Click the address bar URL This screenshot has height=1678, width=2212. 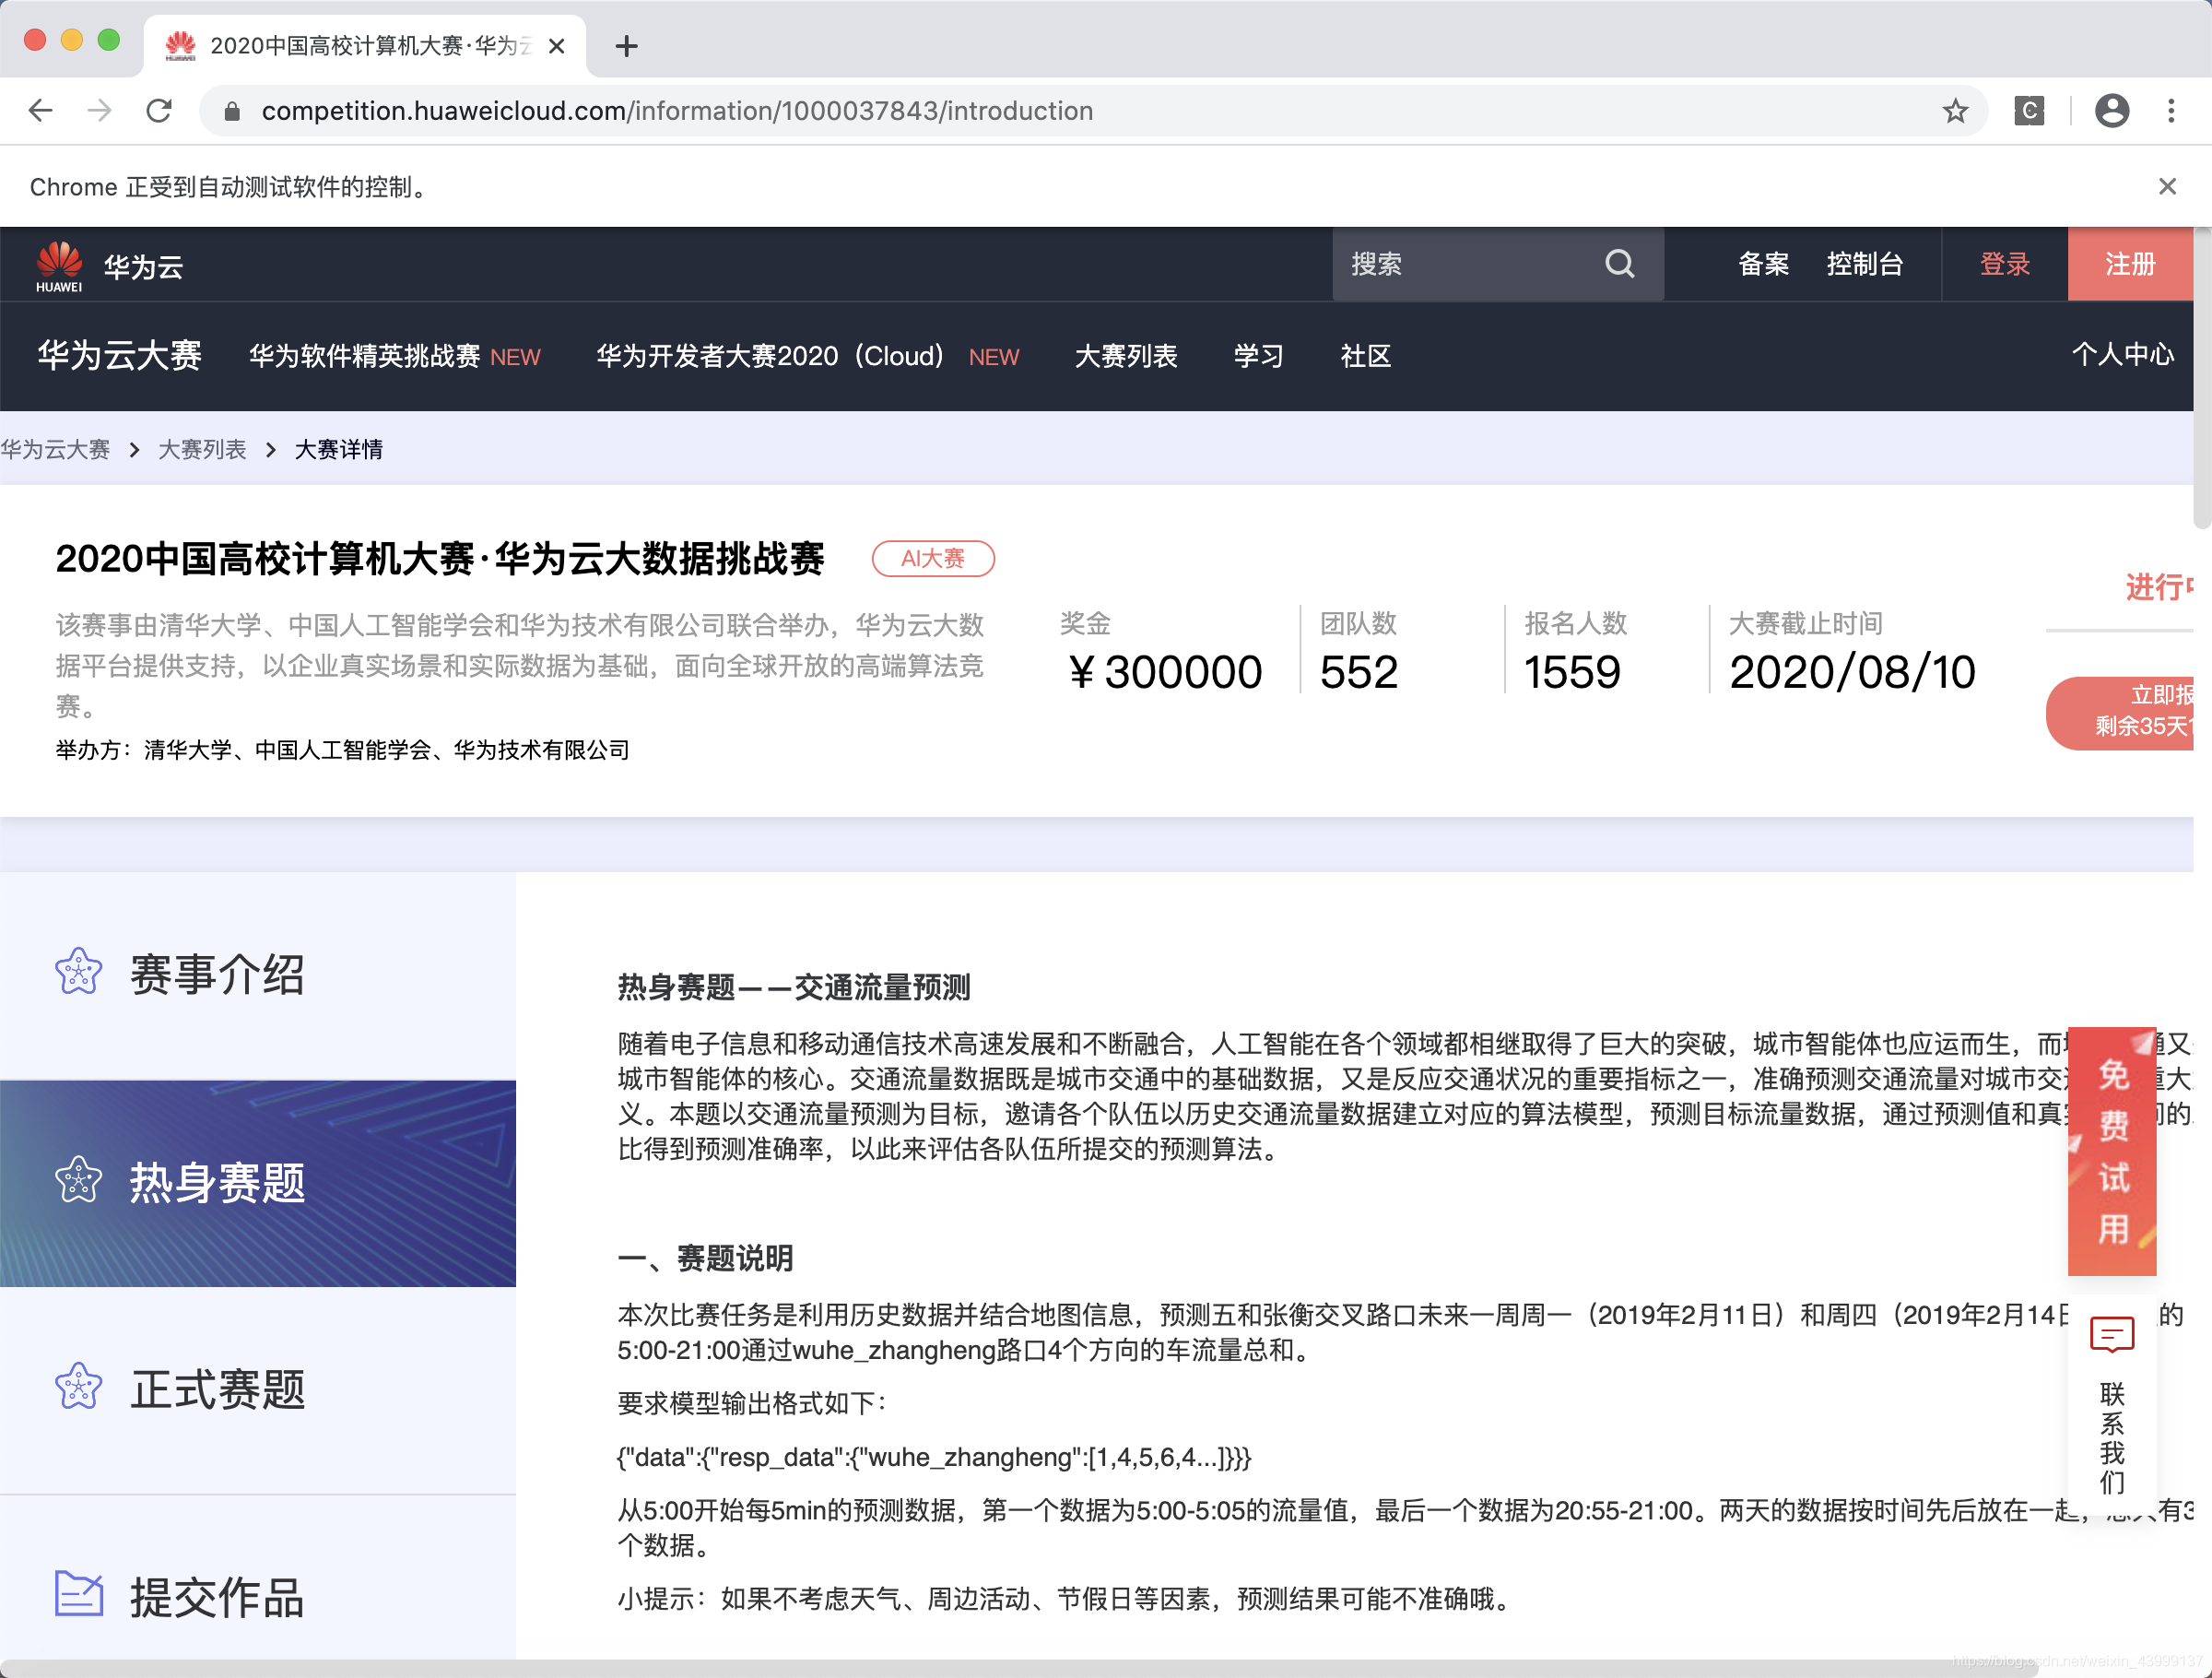[677, 110]
